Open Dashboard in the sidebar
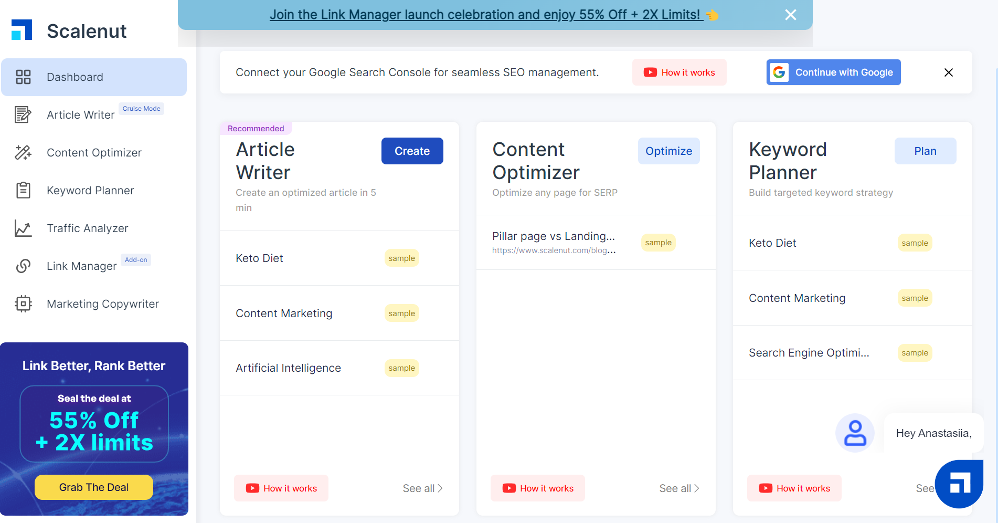 [x=94, y=77]
